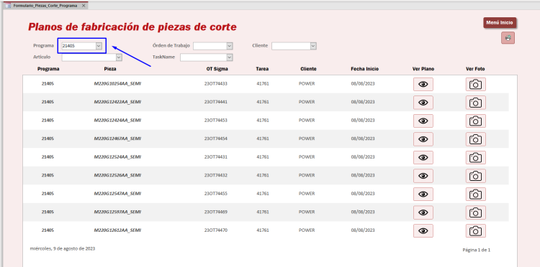Select piece name M220G12524AA_SEMI
The image size is (540, 267).
(117, 157)
